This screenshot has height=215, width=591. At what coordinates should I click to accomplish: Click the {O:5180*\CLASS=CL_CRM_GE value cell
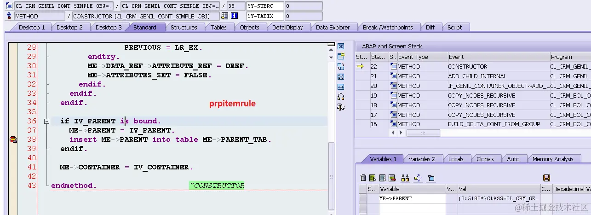[x=499, y=198]
